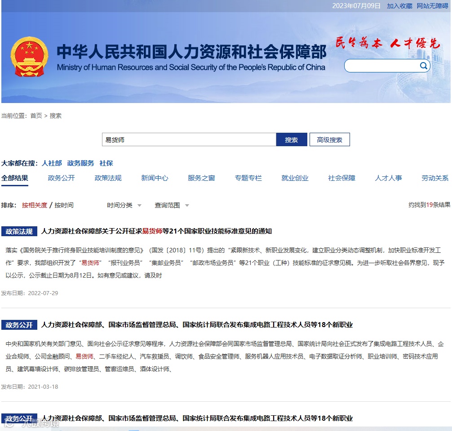Select the 专题专栏 tab
Viewport: 452px width, 431px height.
click(248, 178)
